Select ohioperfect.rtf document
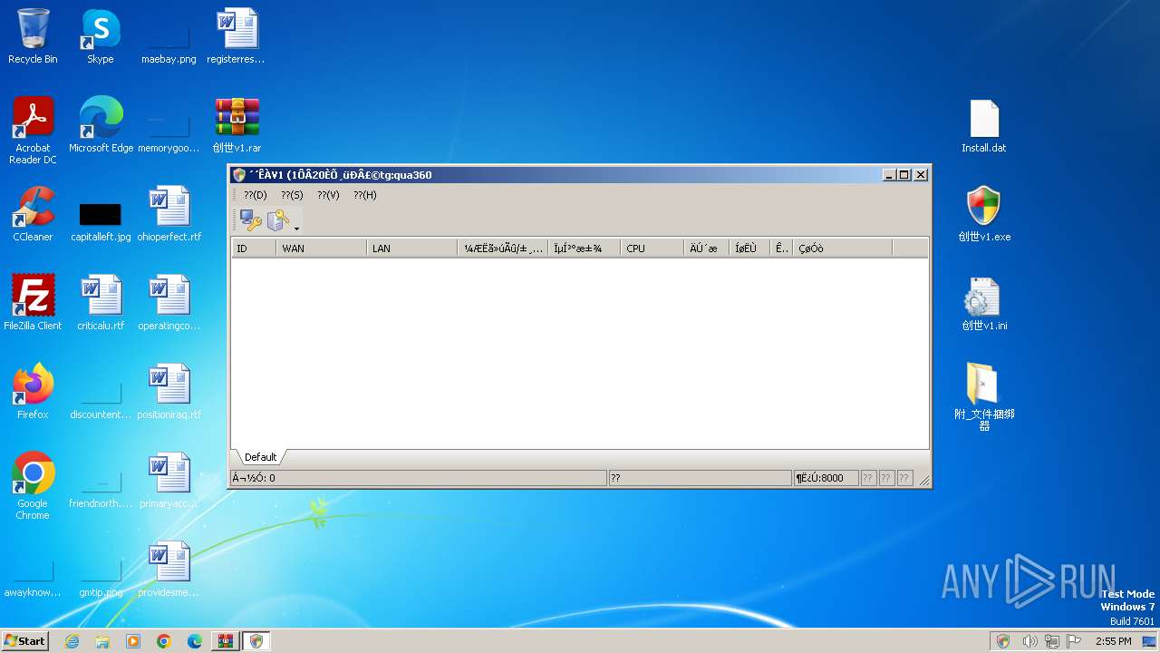The image size is (1160, 653). point(169,215)
